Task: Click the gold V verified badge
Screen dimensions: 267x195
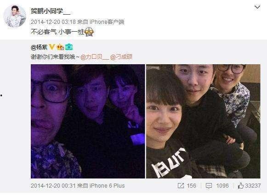Action: (52, 47)
